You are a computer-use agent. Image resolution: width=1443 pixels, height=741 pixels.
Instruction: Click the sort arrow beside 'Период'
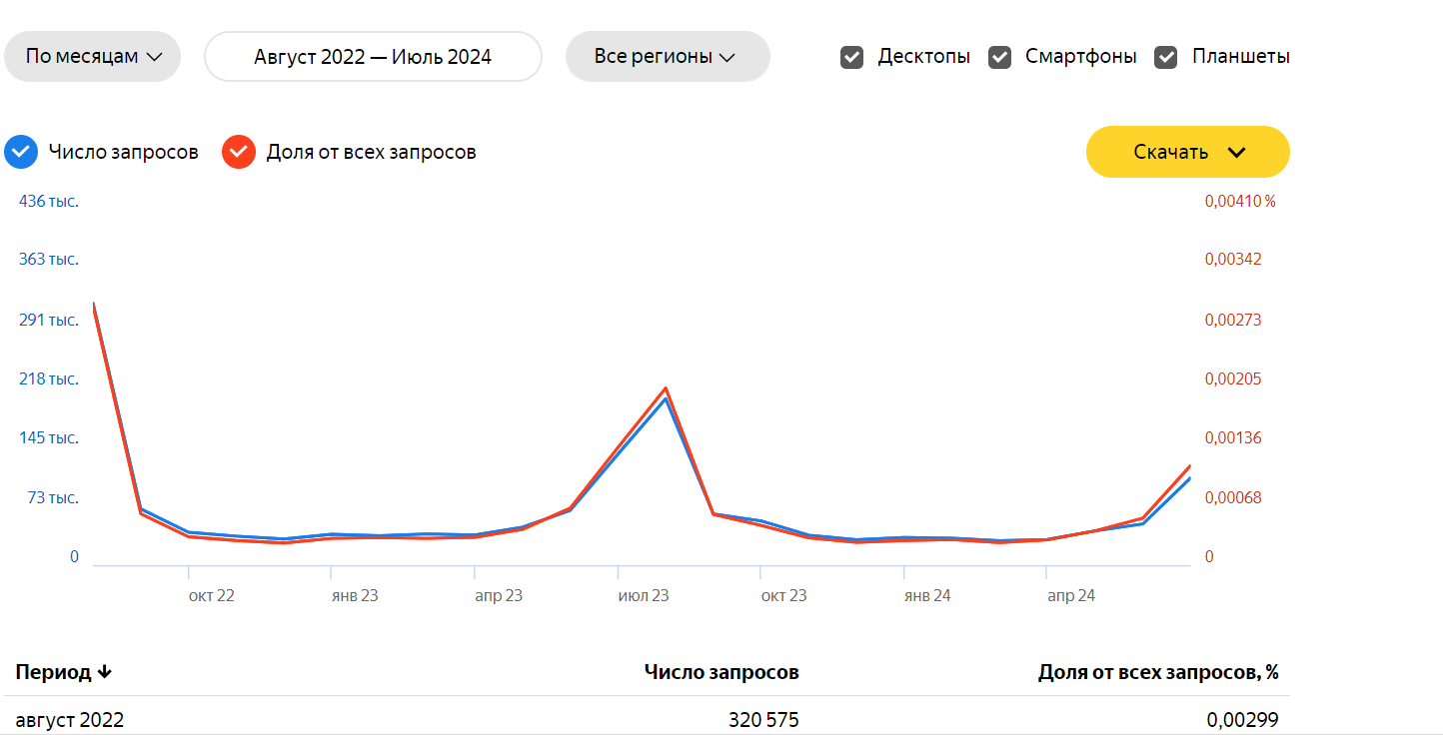coord(106,672)
